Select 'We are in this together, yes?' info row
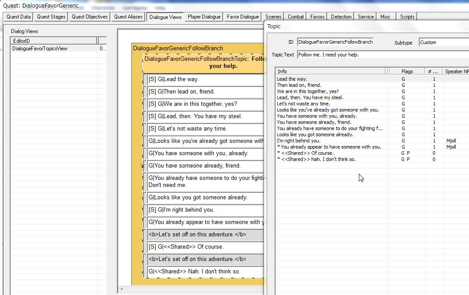The height and width of the screenshot is (295, 469). (372, 91)
